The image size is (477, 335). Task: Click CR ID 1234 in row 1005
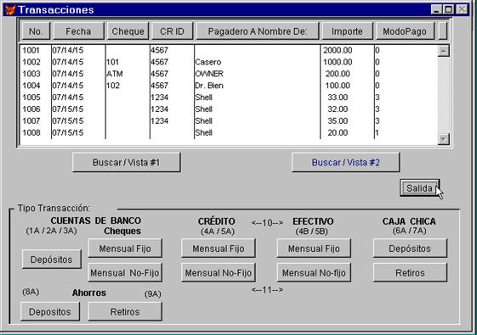point(159,98)
